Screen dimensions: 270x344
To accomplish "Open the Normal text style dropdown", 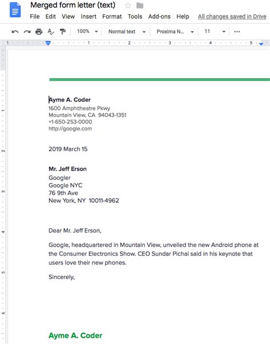I will pyautogui.click(x=127, y=31).
